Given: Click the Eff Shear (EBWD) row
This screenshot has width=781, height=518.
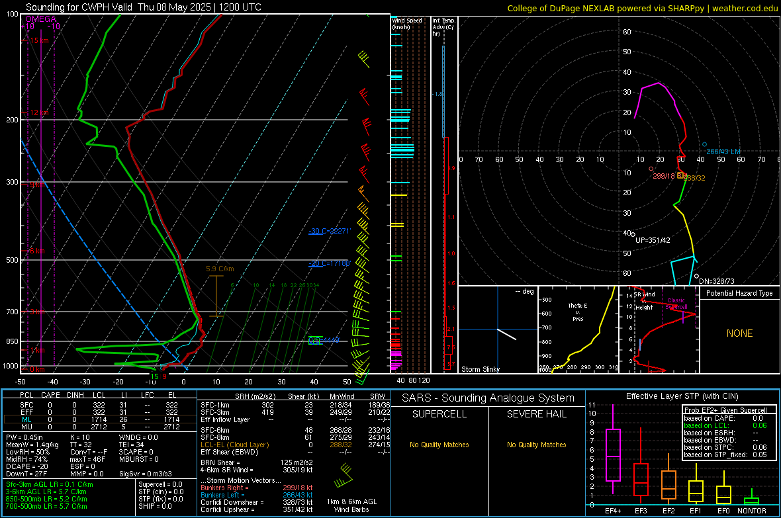Looking at the screenshot, I should [x=295, y=453].
